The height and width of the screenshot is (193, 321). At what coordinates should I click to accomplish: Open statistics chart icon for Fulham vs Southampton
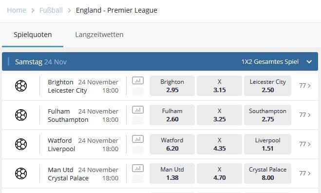[x=138, y=110]
